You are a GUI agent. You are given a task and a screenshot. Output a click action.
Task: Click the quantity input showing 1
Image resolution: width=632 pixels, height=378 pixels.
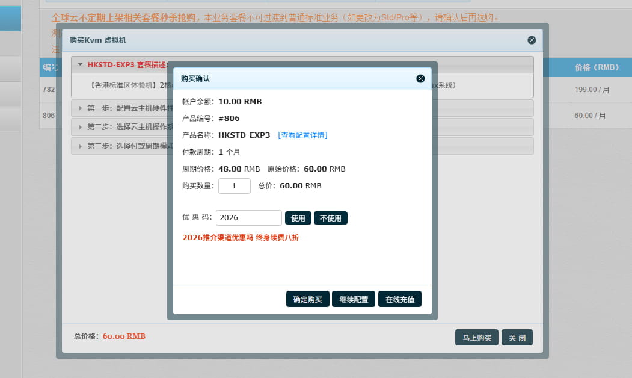point(234,185)
